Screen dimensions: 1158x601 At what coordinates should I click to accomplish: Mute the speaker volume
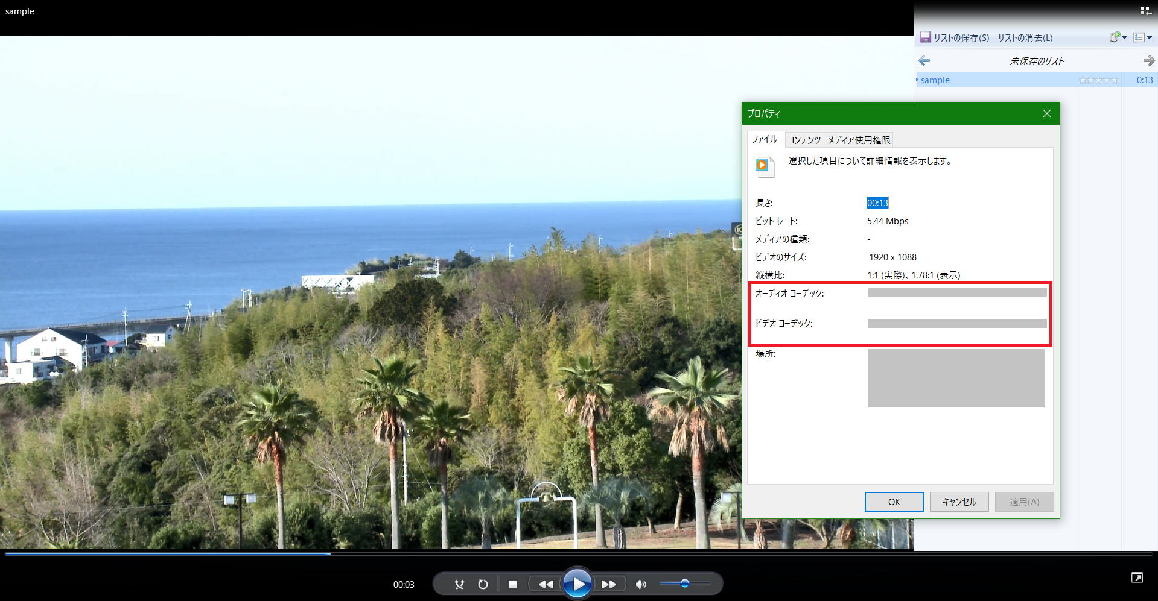click(x=641, y=584)
